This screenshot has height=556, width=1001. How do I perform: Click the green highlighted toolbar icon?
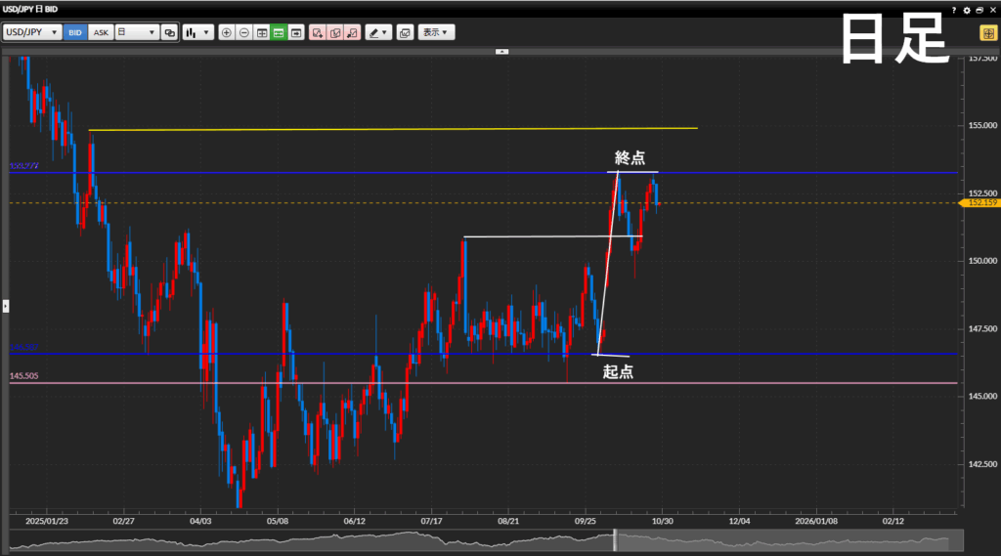coord(279,32)
